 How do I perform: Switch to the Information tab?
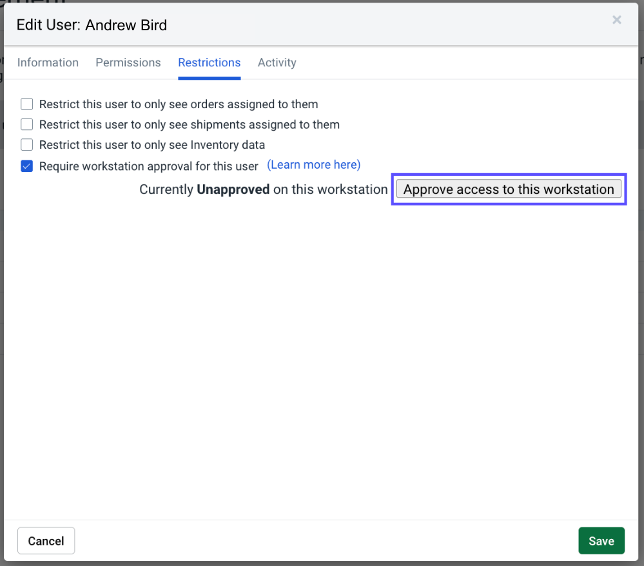48,62
